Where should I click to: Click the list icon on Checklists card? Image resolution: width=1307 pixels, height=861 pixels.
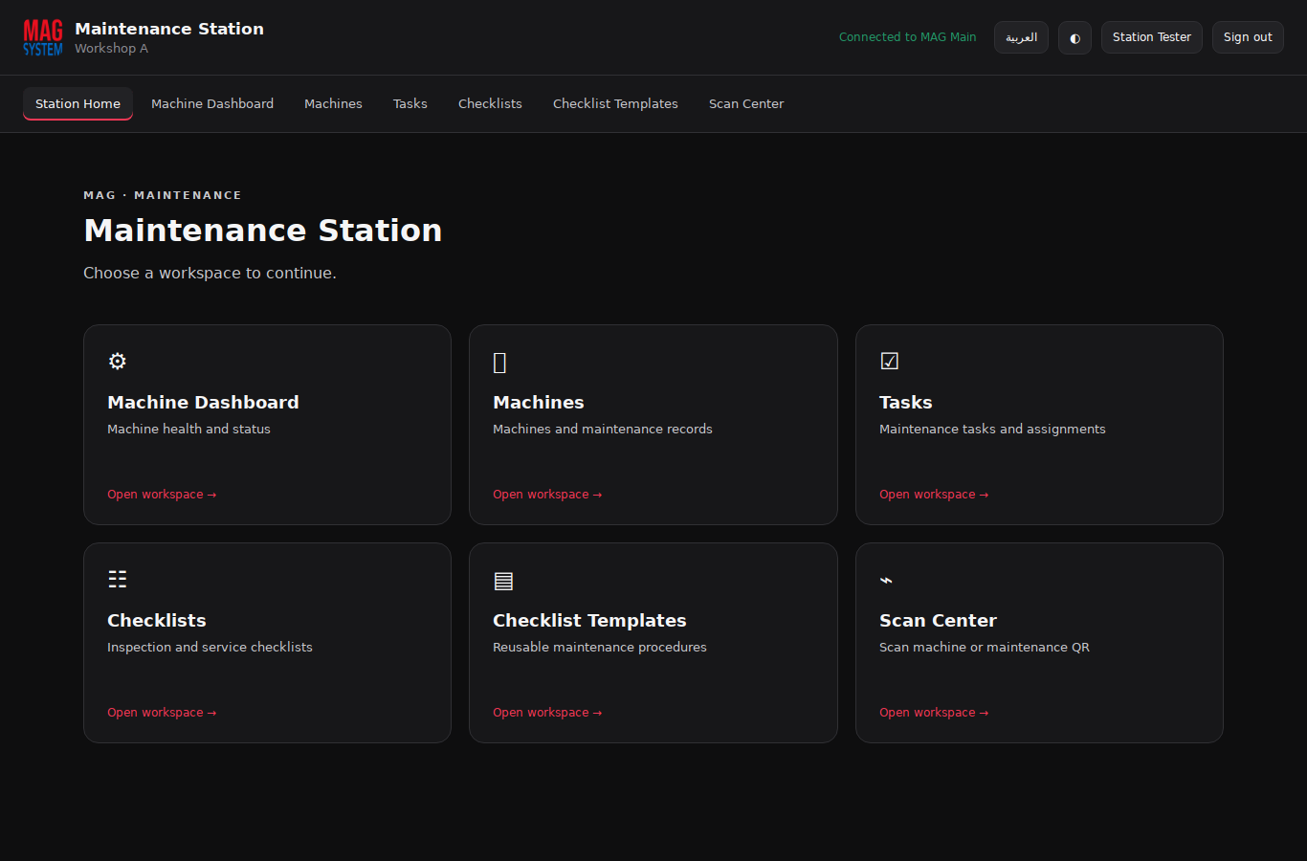click(118, 579)
